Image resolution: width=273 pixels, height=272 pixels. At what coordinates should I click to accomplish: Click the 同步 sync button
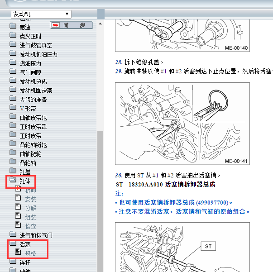(x=72, y=25)
